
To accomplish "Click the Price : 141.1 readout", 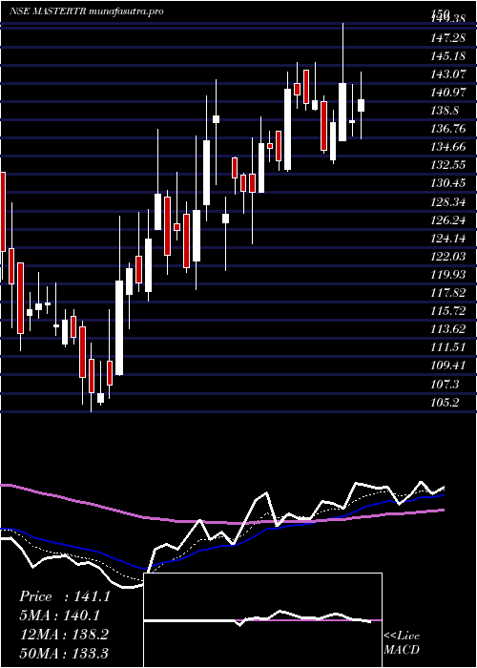I will (x=64, y=596).
